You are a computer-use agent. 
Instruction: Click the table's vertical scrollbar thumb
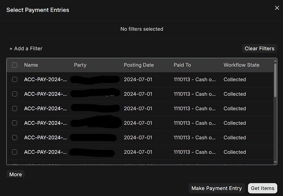275,80
